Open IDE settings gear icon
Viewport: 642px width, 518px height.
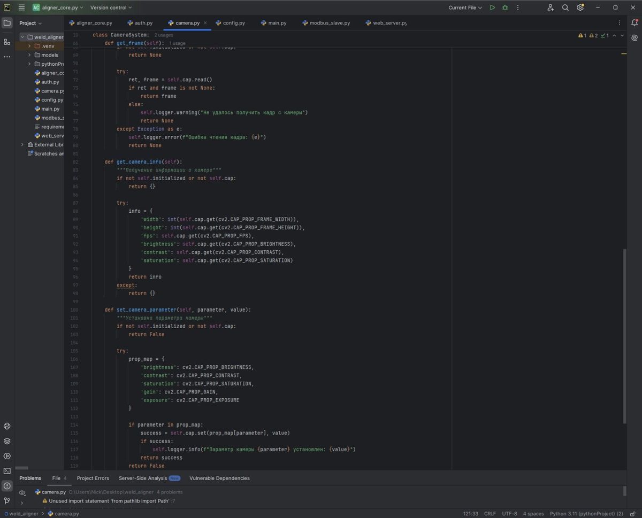(580, 7)
